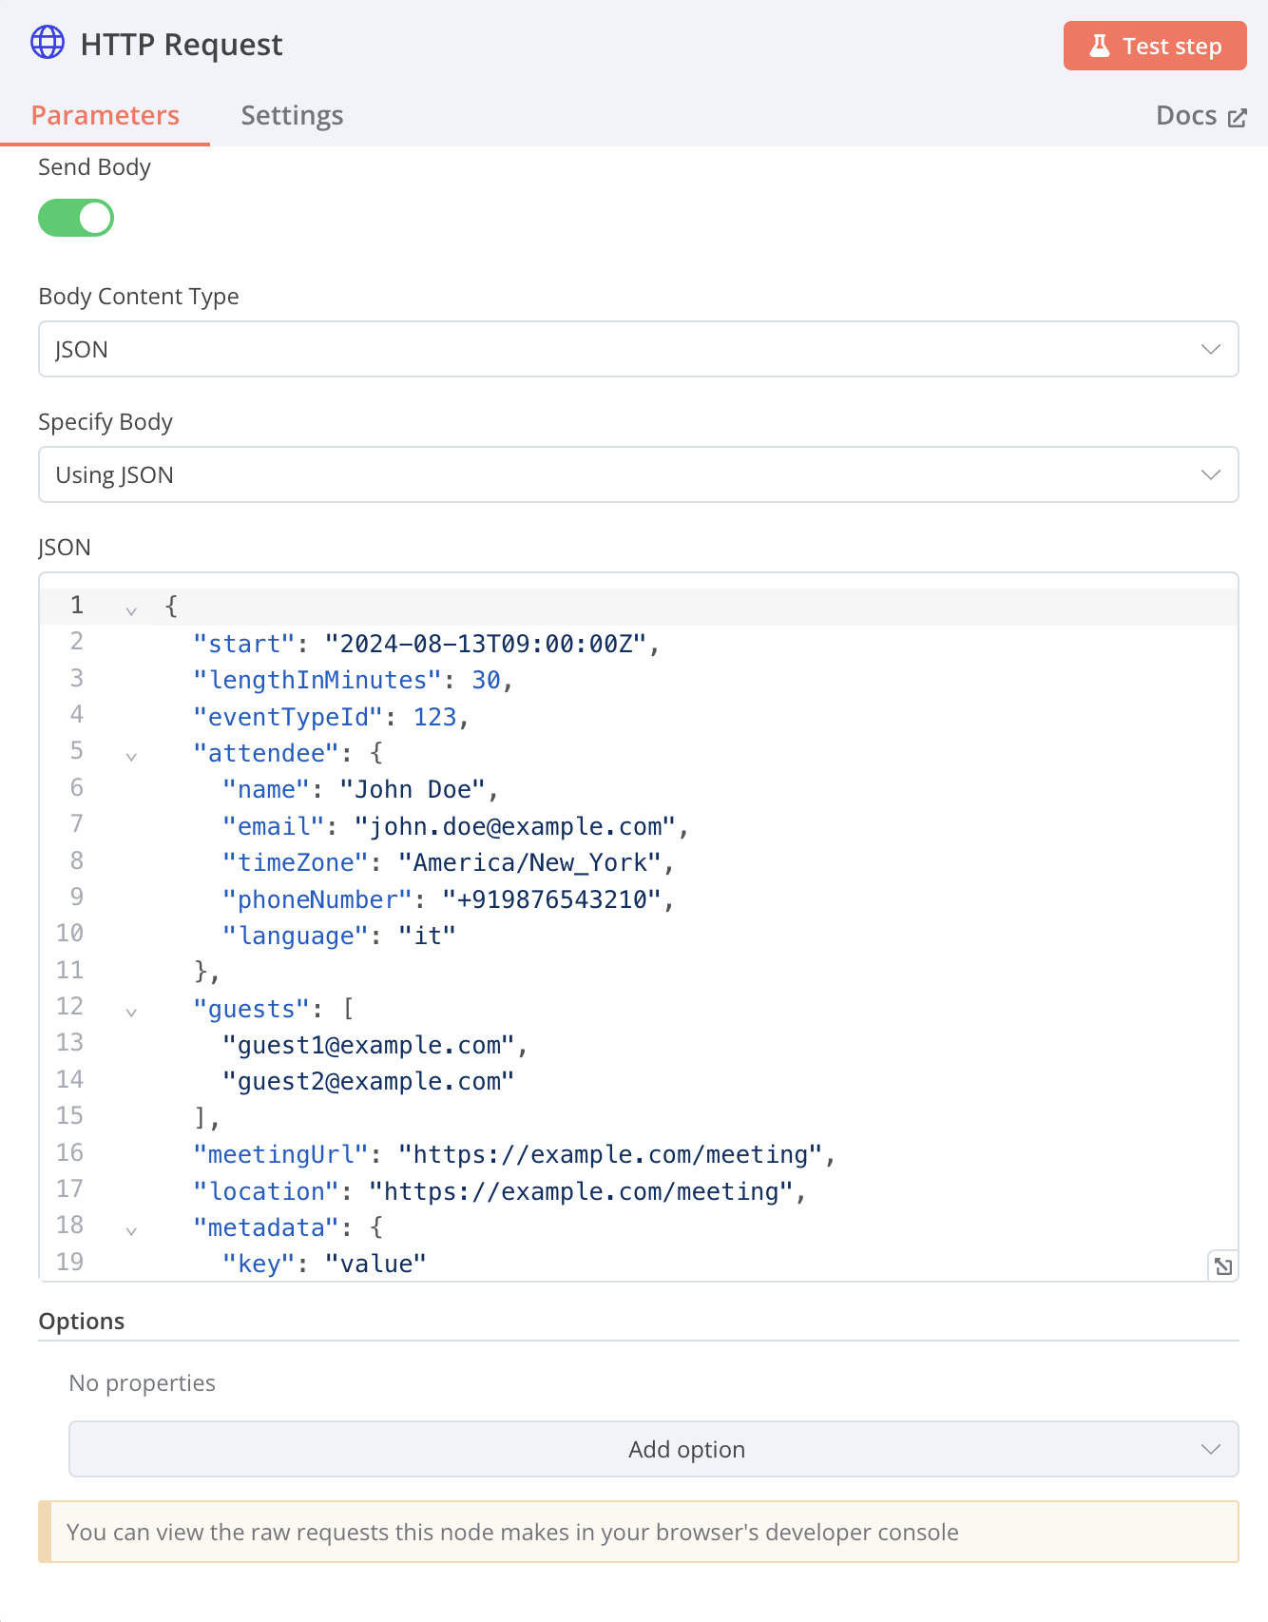The width and height of the screenshot is (1268, 1622).
Task: Collapse the attendee object fold arrow
Action: pos(131,757)
